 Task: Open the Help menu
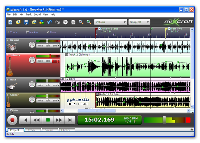pos(53,14)
